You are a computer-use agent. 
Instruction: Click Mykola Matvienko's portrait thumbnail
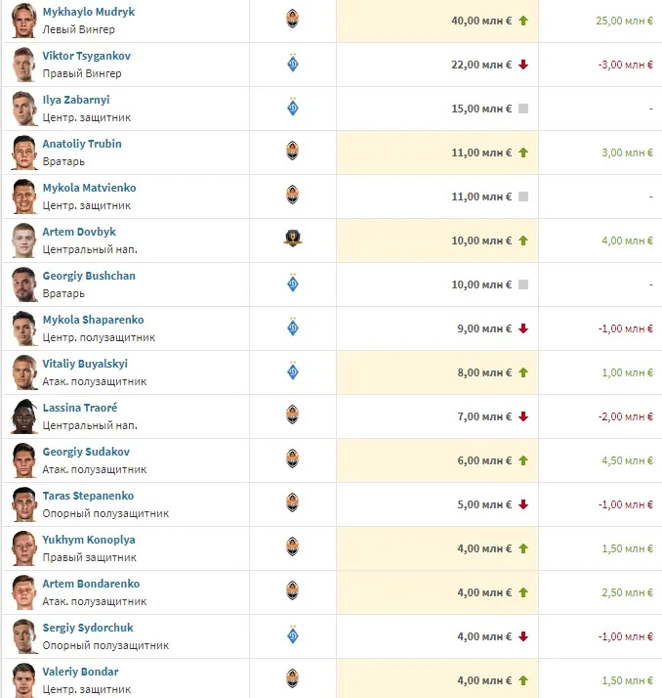point(23,196)
